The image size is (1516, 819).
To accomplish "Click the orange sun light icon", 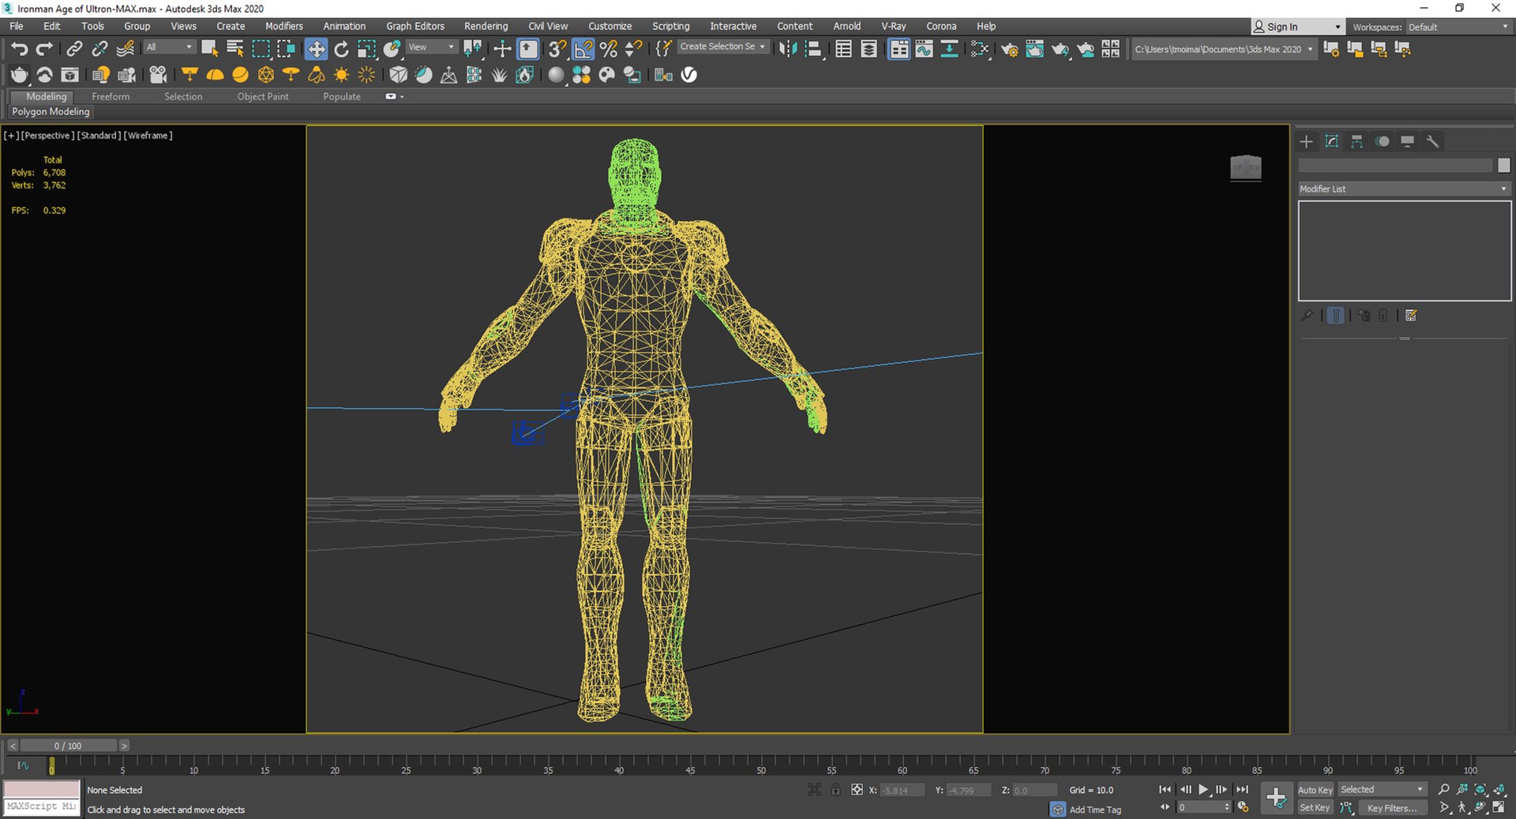I will [341, 75].
